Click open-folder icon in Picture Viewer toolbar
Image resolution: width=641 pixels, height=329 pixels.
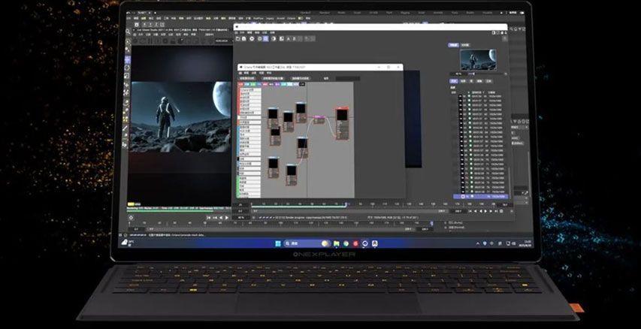pyautogui.click(x=238, y=39)
